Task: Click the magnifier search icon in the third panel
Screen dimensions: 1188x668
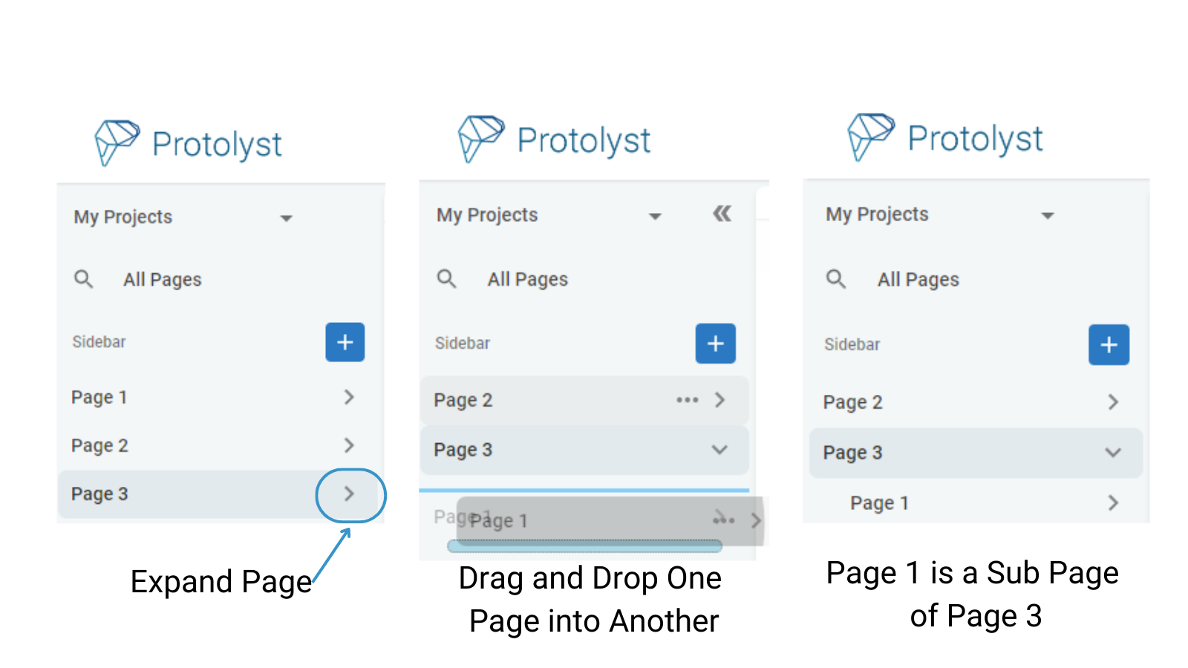Action: (x=836, y=279)
